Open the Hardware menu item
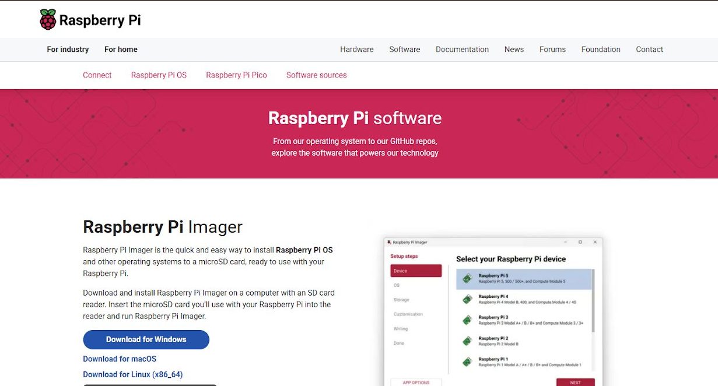Screen dimensions: 718x386 [357, 50]
